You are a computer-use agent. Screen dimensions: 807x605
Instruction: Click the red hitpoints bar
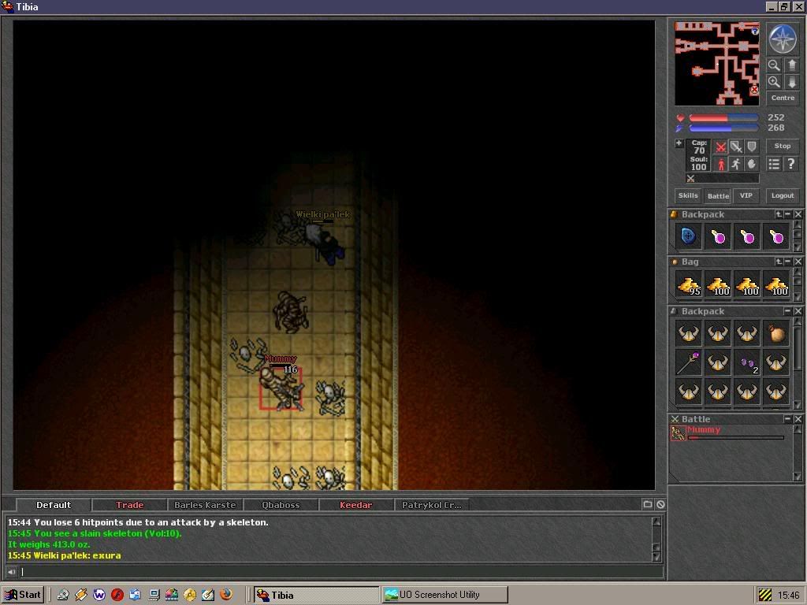click(x=723, y=118)
